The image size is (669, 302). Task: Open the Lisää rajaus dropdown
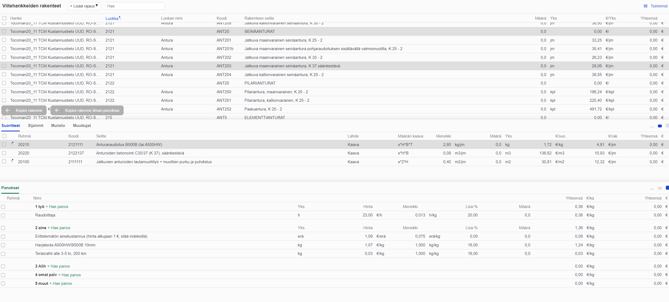84,6
